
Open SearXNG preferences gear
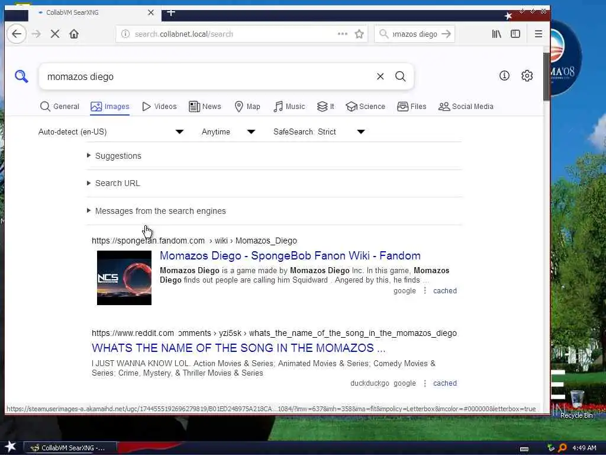527,76
